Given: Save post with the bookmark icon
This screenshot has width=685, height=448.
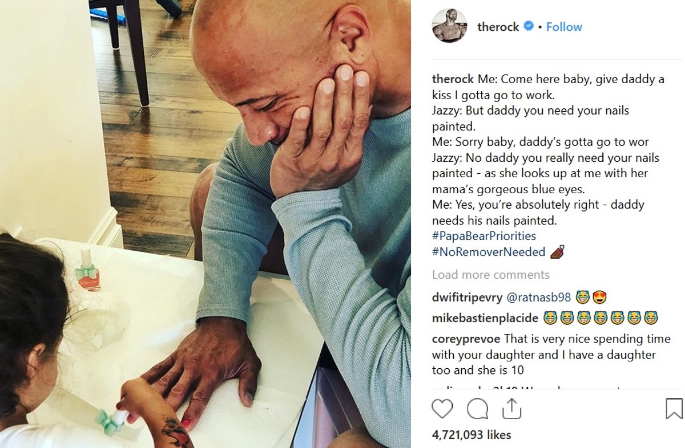Looking at the screenshot, I should click(674, 409).
